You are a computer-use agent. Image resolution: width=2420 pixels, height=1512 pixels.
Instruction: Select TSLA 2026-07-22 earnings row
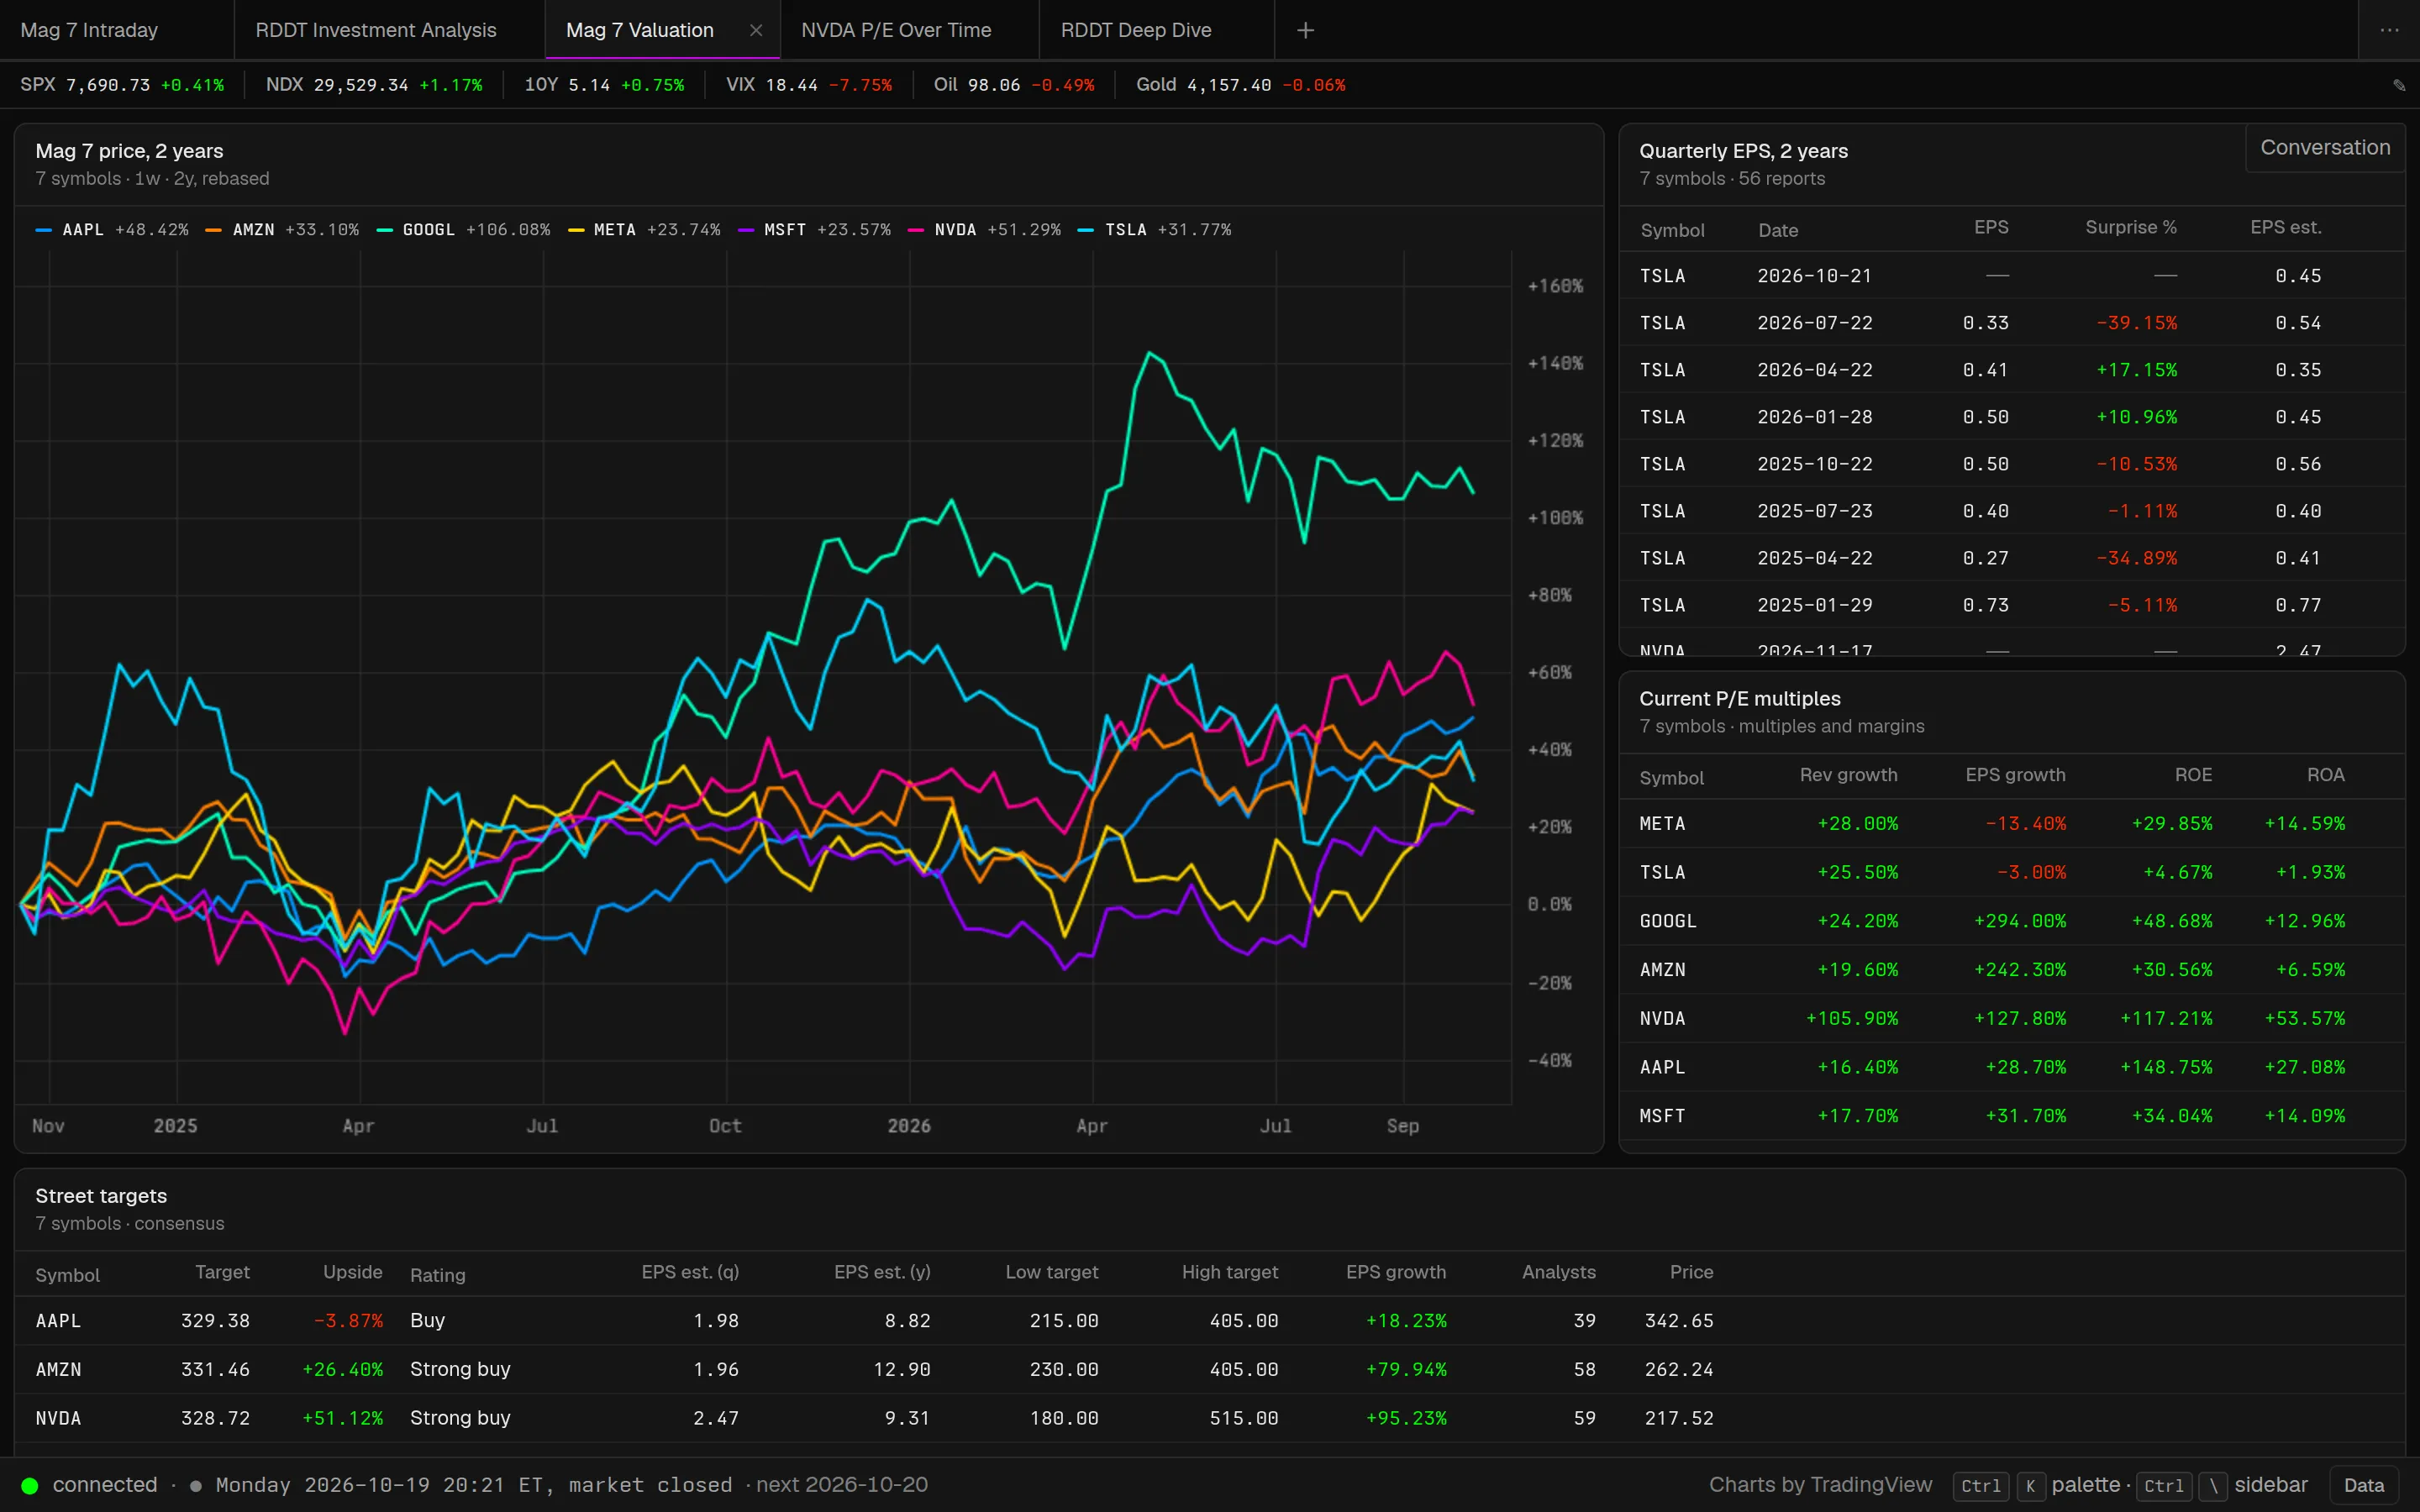click(x=2011, y=323)
